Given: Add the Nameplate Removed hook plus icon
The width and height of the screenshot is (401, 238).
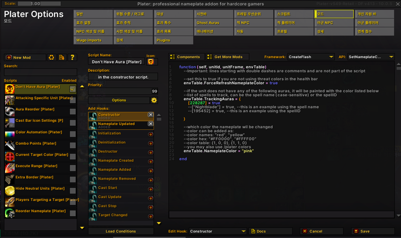Looking at the screenshot, I should pos(151,180).
